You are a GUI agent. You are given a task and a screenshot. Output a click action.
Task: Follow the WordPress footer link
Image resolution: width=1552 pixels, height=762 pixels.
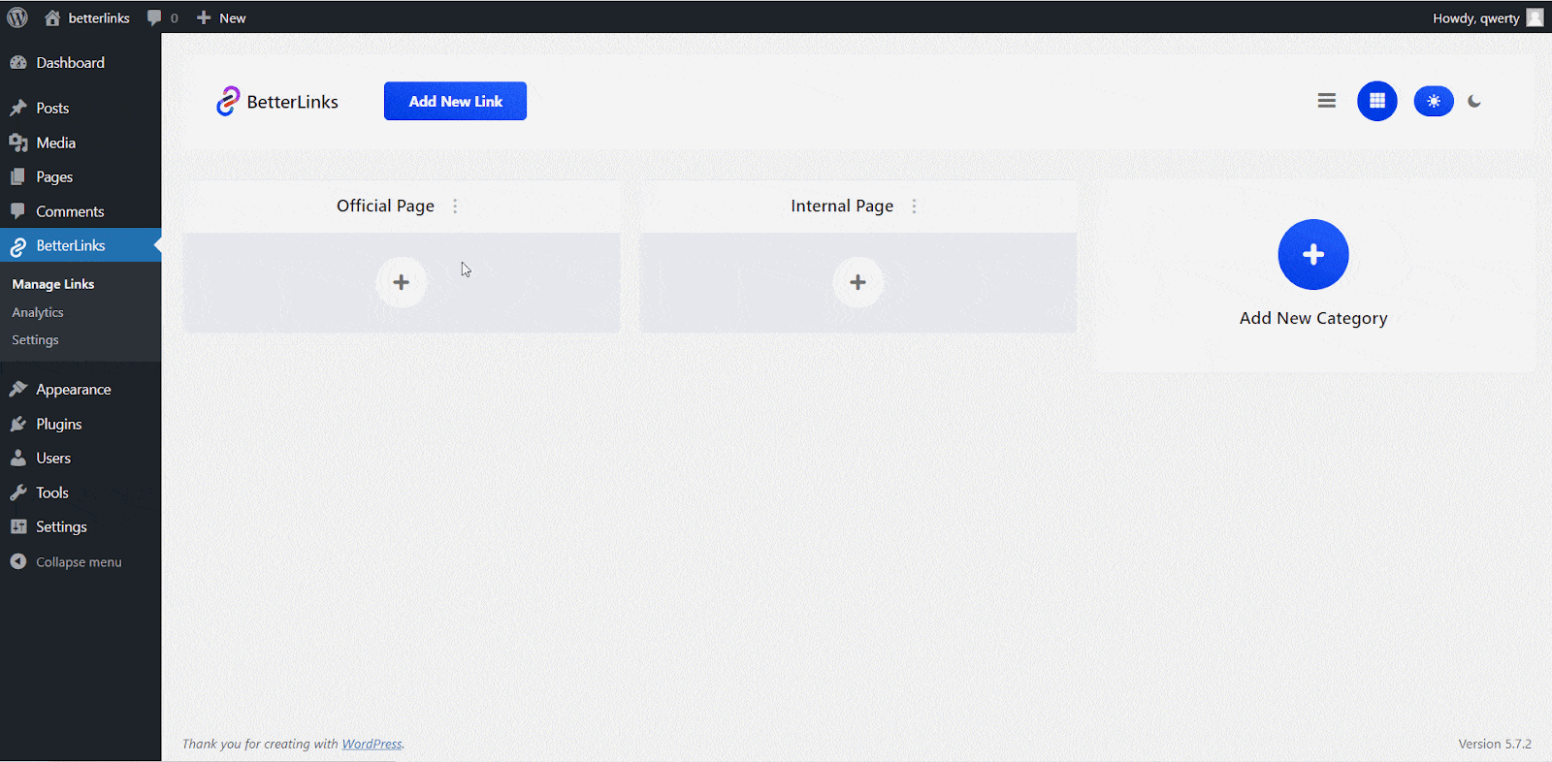[x=372, y=744]
